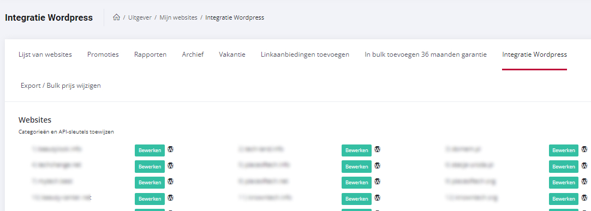Click WordPress icon for website number 4
Screen dimensions: 591x211
[x=170, y=165]
